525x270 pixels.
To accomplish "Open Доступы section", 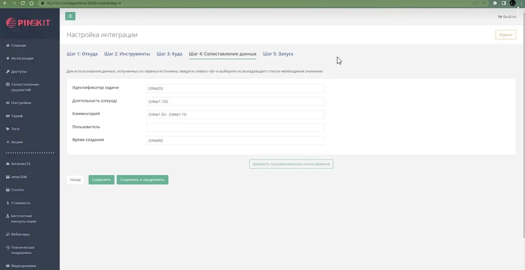I will pos(19,71).
